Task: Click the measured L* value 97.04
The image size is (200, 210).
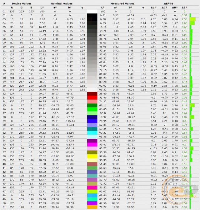Action: click(103, 156)
